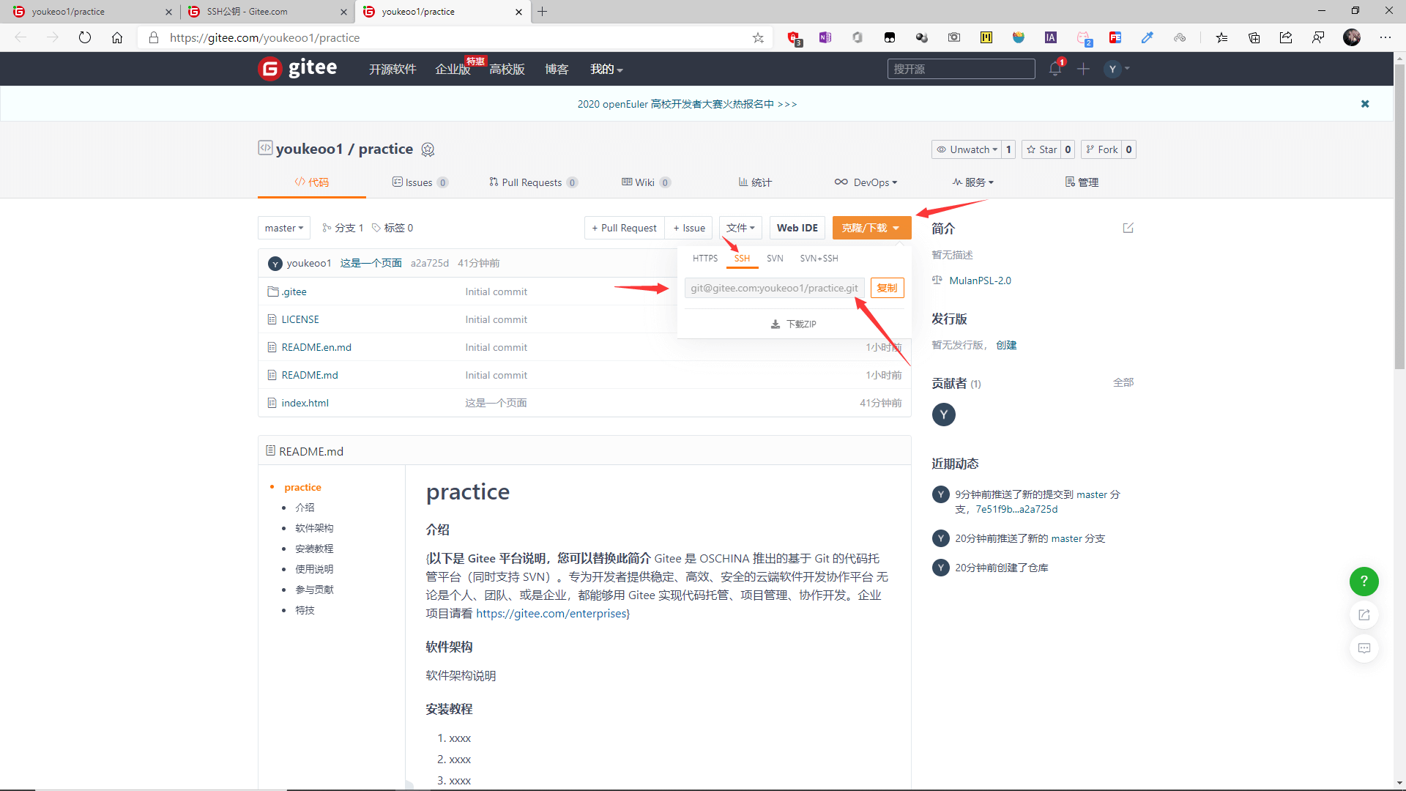Open the README.md file in list
This screenshot has height=791, width=1406.
310,375
